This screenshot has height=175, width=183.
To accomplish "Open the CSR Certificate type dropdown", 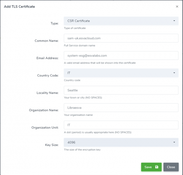I will click(121, 21).
